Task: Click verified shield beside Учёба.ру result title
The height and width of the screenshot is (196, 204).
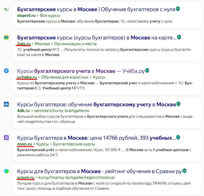Action: (x=147, y=70)
